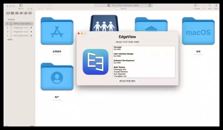Click the Version: 4.3.0 build text
The height and width of the screenshot is (130, 223).
tap(127, 42)
